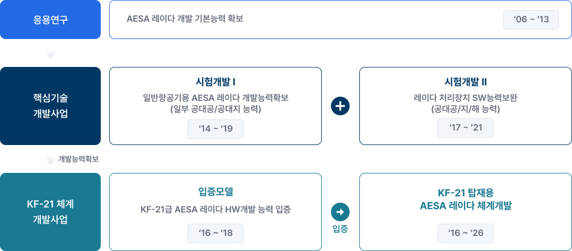The height and width of the screenshot is (251, 572).
Task: Click the '17 ~ '21 date badge
Action: (x=466, y=129)
